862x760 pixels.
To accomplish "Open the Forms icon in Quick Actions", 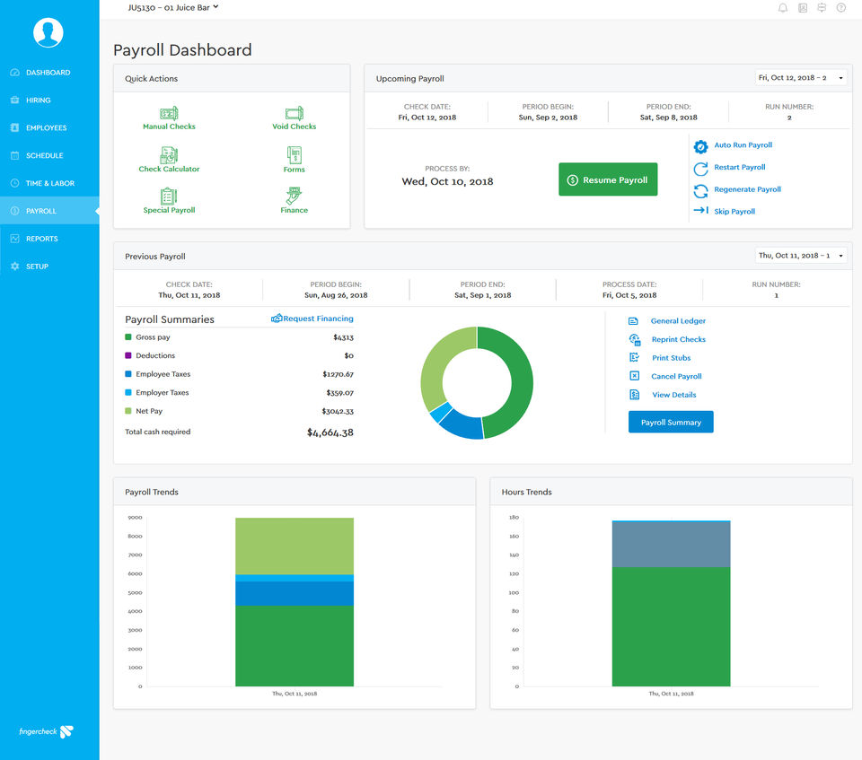I will 294,155.
